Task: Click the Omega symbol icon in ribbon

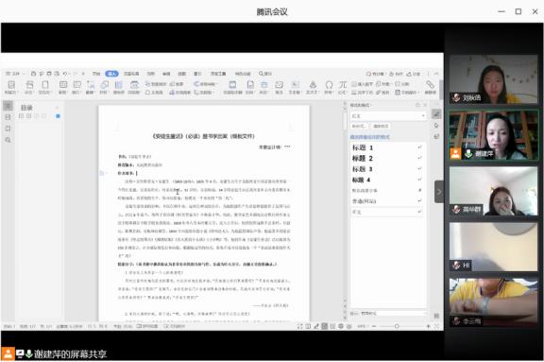Action: click(x=329, y=85)
